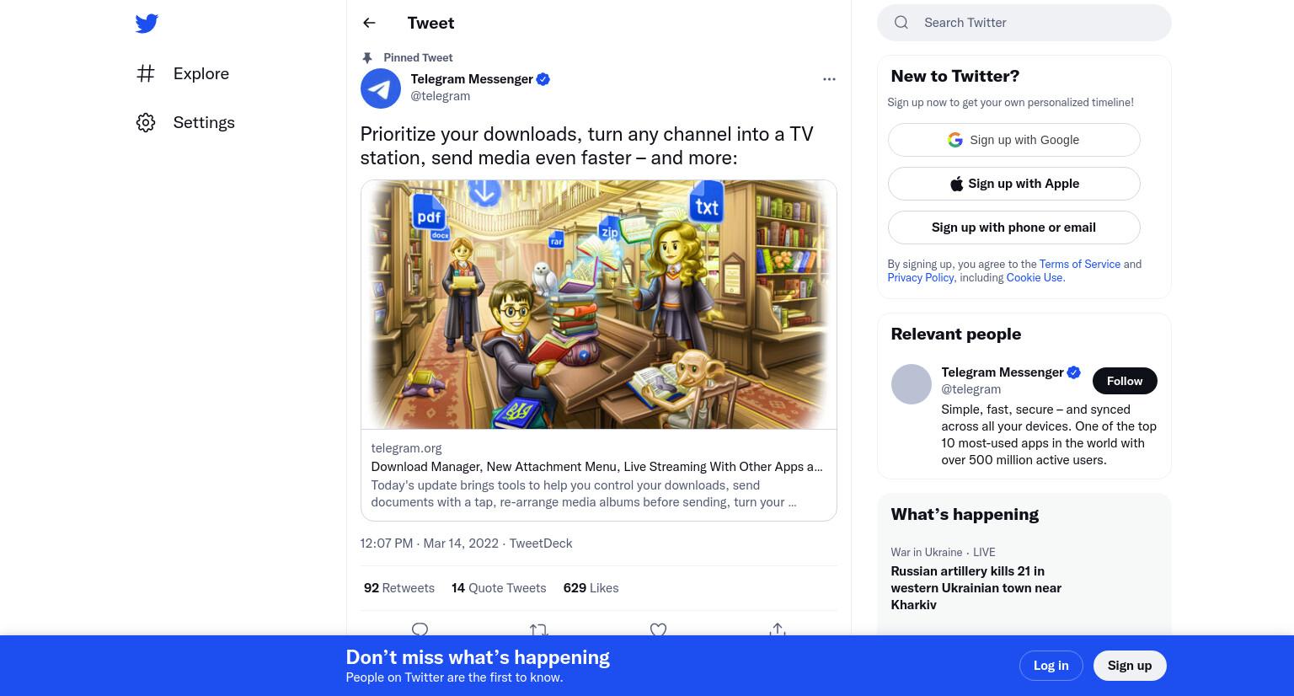Click the Search Twitter field
The height and width of the screenshot is (696, 1294).
(1024, 23)
